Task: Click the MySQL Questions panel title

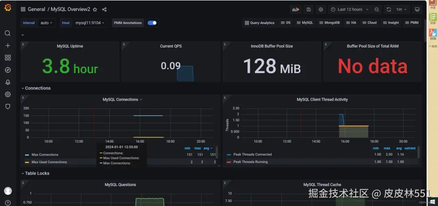Action: [120, 185]
